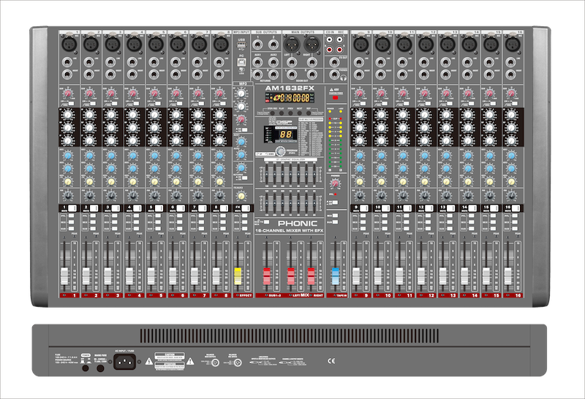
Task: Toggle the channel 5 Mute button
Action: 159,208
